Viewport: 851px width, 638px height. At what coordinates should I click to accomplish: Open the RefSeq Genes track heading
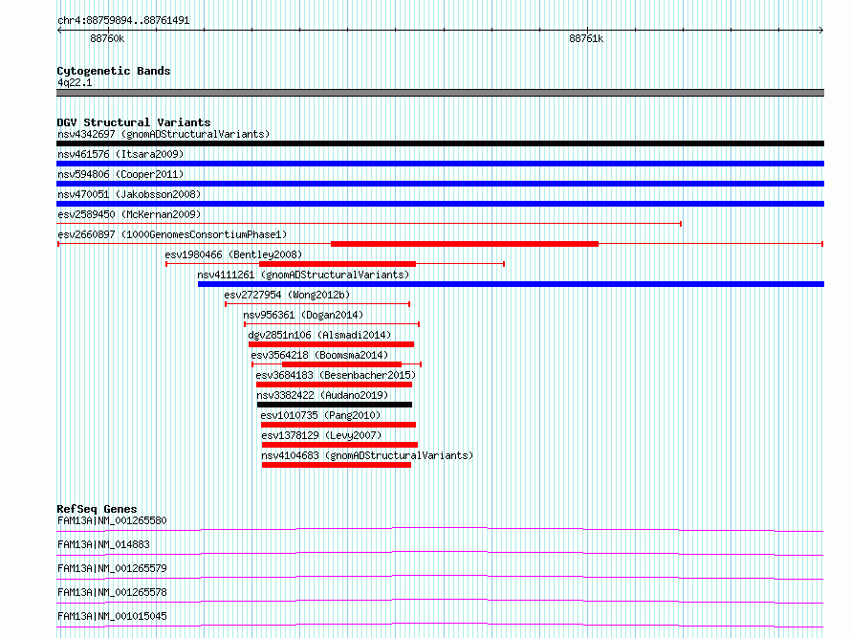[97, 509]
